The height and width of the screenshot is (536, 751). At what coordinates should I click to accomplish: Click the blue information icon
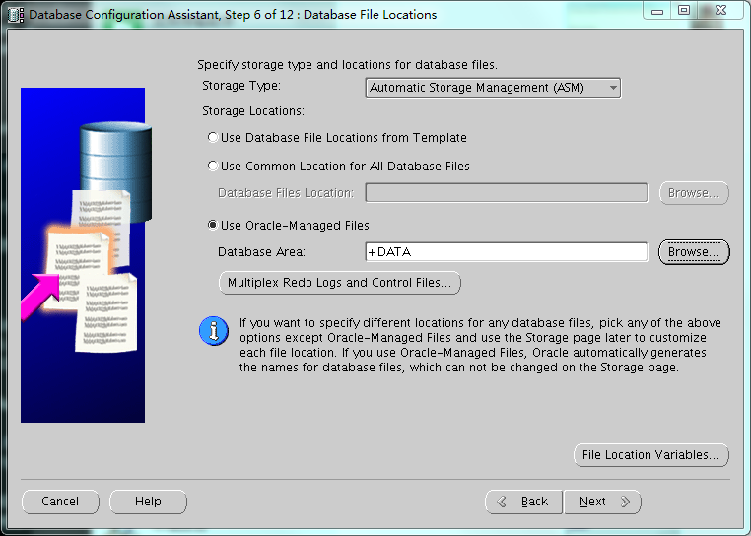[214, 331]
